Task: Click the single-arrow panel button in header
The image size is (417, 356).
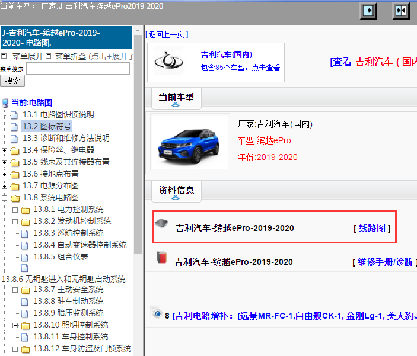Action: pos(368,11)
